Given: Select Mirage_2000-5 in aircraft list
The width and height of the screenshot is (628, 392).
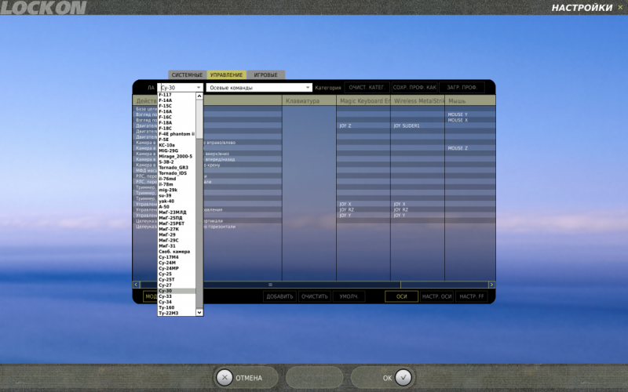Looking at the screenshot, I should [x=177, y=156].
